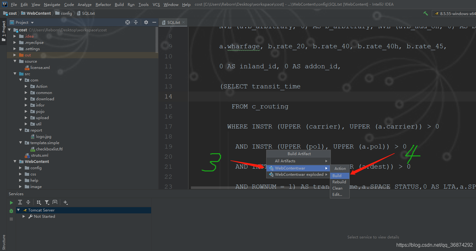This screenshot has height=251, width=476.
Task: Select the .myeclipse folder
Action: [x=34, y=43]
